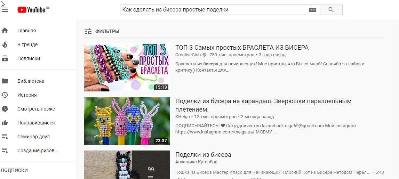The width and height of the screenshot is (399, 179).
Task: Click the 753 тыс. просмотров view count
Action: pos(232,55)
